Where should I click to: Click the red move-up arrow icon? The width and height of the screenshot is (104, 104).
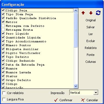point(83,13)
